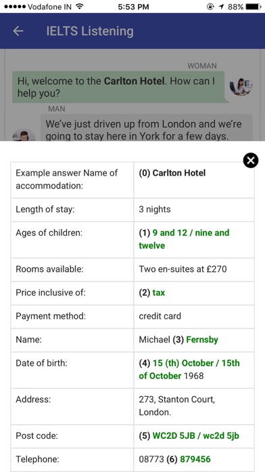This screenshot has height=472, width=265.
Task: Tap the man's London message bubble
Action: (x=147, y=127)
